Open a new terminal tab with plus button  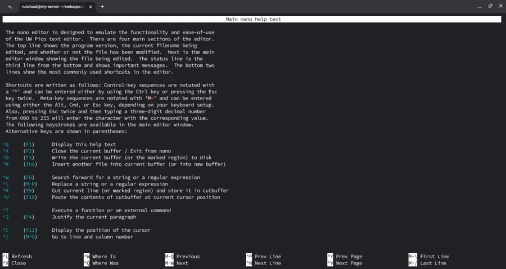pos(102,7)
